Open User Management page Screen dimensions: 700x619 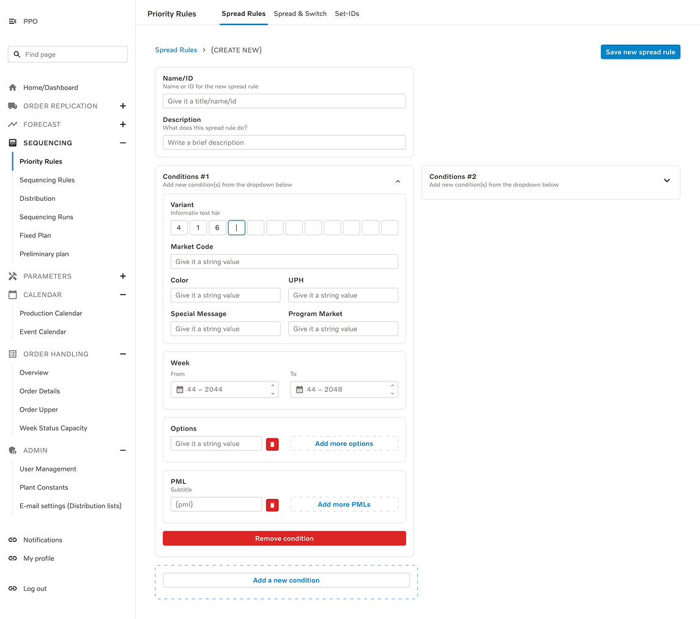coord(48,469)
